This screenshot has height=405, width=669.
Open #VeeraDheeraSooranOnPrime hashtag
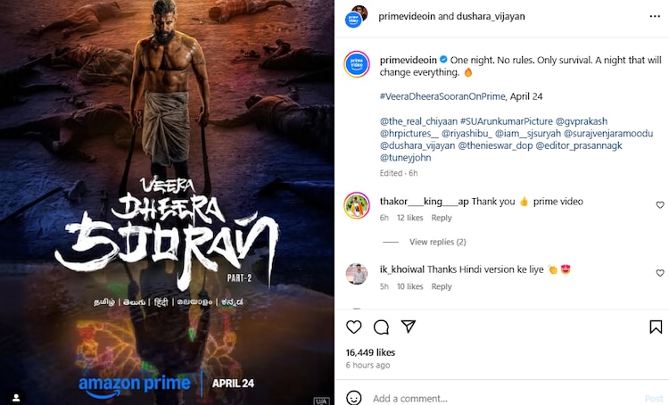[442, 96]
